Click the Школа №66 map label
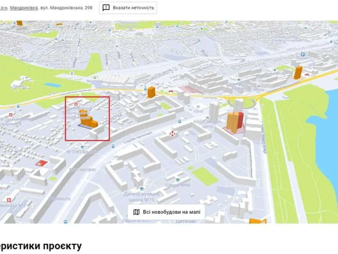Image resolution: width=338 pixels, height=254 pixels. pyautogui.click(x=178, y=185)
